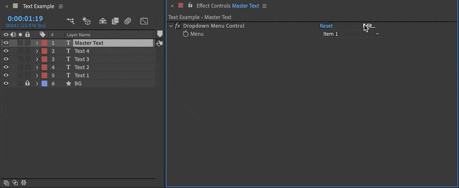
Task: Enable Motion Blur for the composition
Action: pos(128,21)
